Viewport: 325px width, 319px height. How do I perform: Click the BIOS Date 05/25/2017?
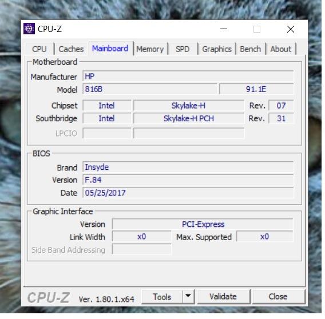tap(188, 193)
